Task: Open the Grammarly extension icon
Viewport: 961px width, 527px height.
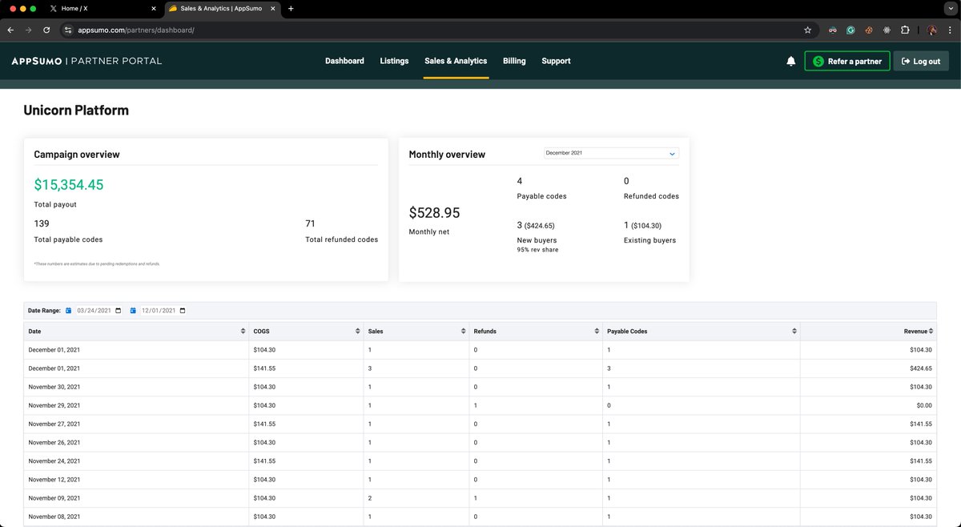Action: tap(850, 30)
